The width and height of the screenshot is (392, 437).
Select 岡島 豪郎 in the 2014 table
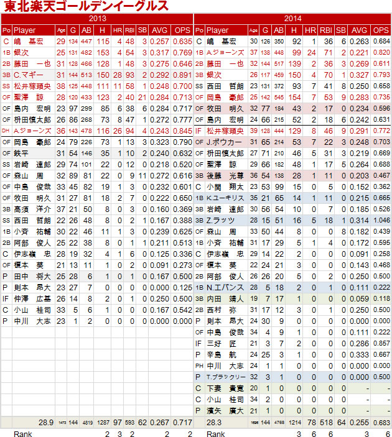click(225, 98)
